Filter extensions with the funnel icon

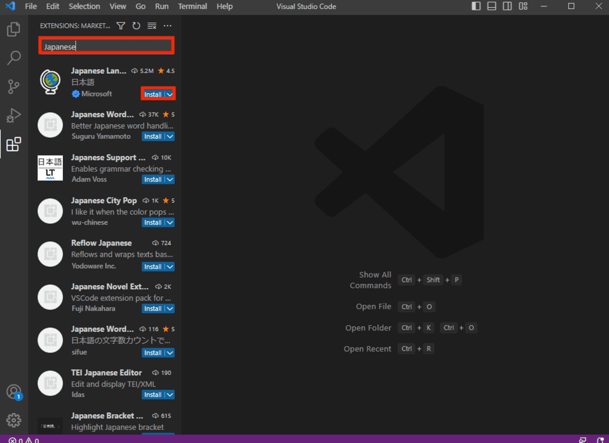coord(121,26)
